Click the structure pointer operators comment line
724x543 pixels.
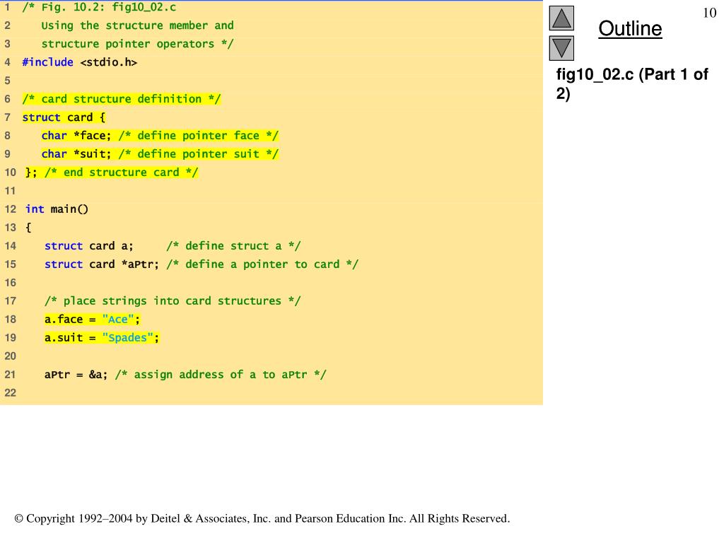click(138, 44)
